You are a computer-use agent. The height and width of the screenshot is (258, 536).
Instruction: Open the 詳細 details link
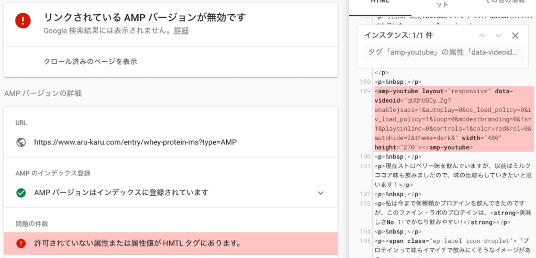(181, 31)
